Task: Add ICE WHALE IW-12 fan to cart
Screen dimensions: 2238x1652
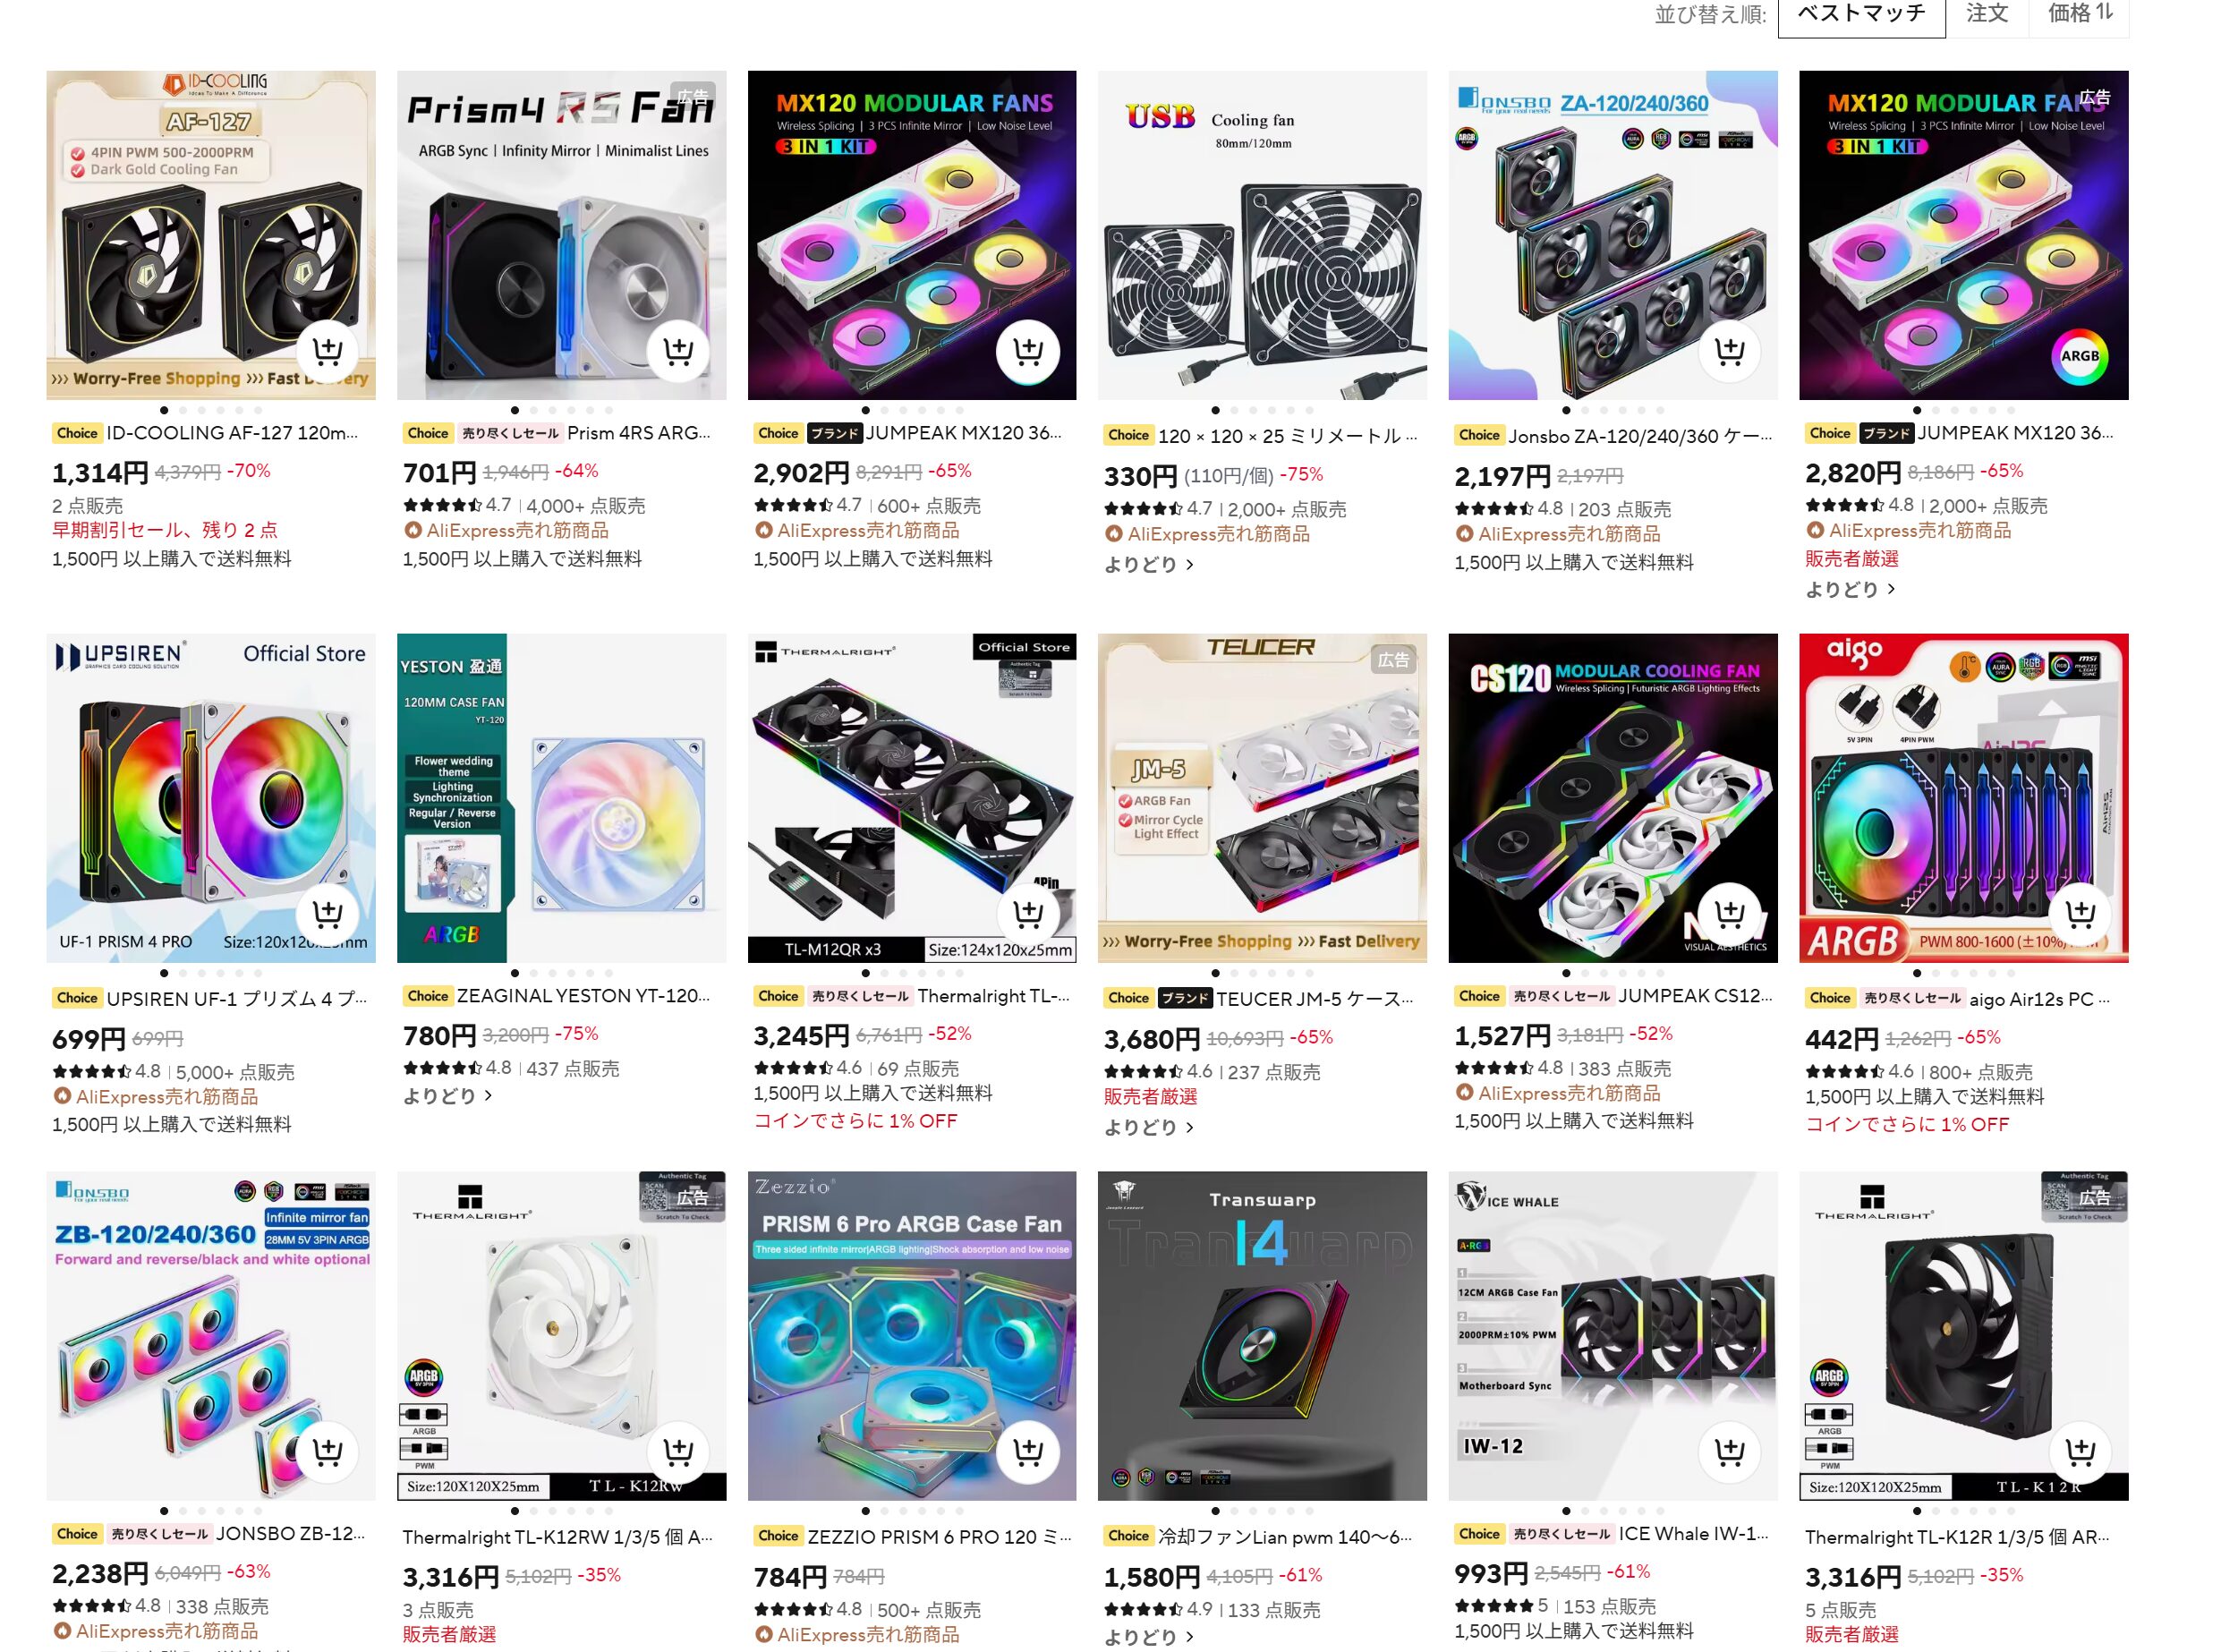Action: pos(1730,1451)
